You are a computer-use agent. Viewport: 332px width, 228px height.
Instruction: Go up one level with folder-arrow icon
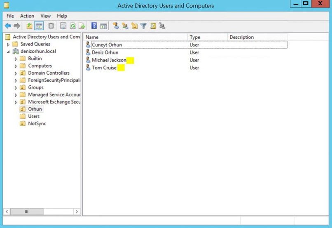(x=29, y=26)
